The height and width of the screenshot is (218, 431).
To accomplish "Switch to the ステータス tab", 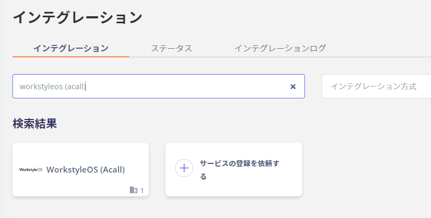I will tap(171, 48).
